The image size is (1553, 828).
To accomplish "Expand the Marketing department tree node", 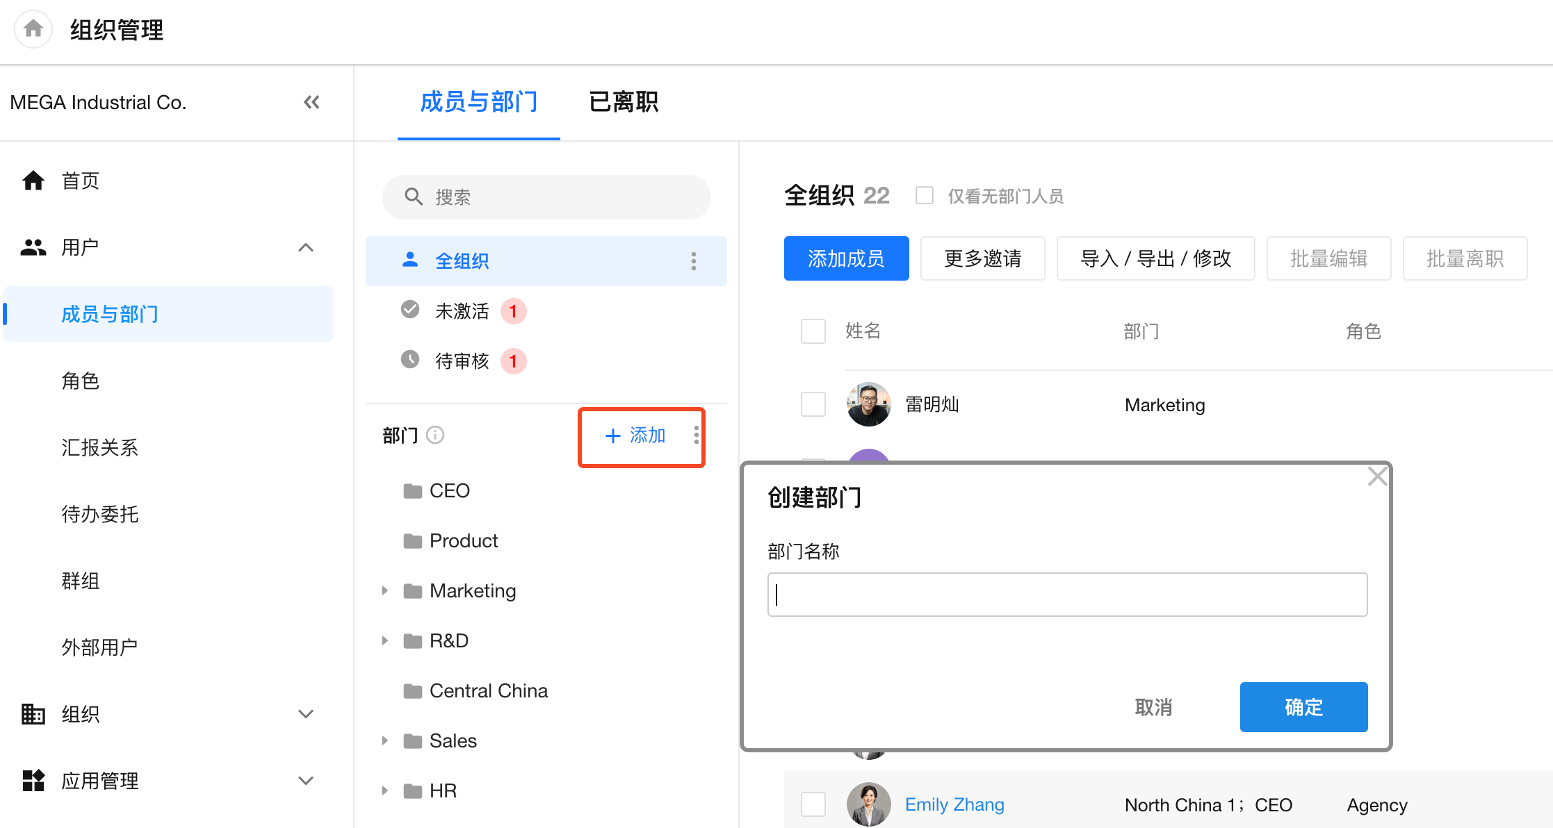I will click(384, 590).
